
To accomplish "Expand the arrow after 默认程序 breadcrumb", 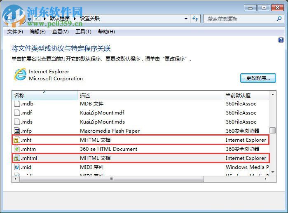I will [75, 19].
